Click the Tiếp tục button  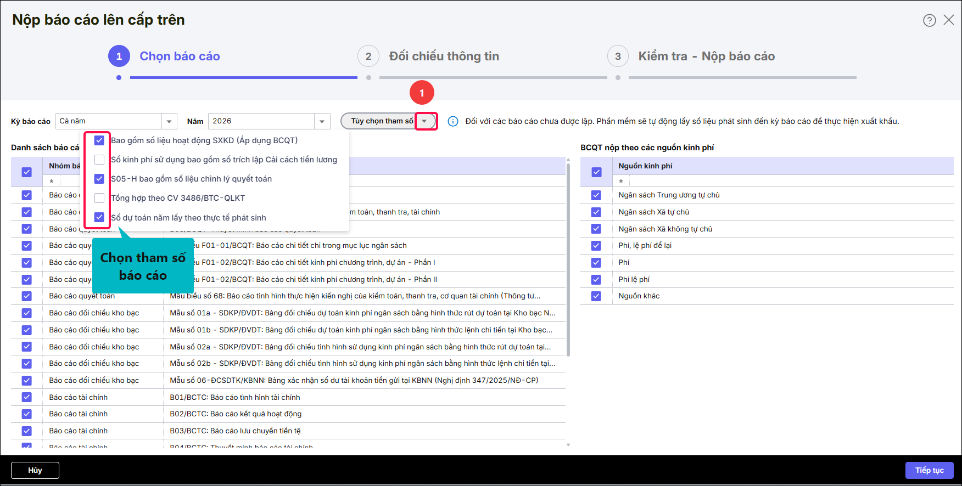tap(929, 470)
